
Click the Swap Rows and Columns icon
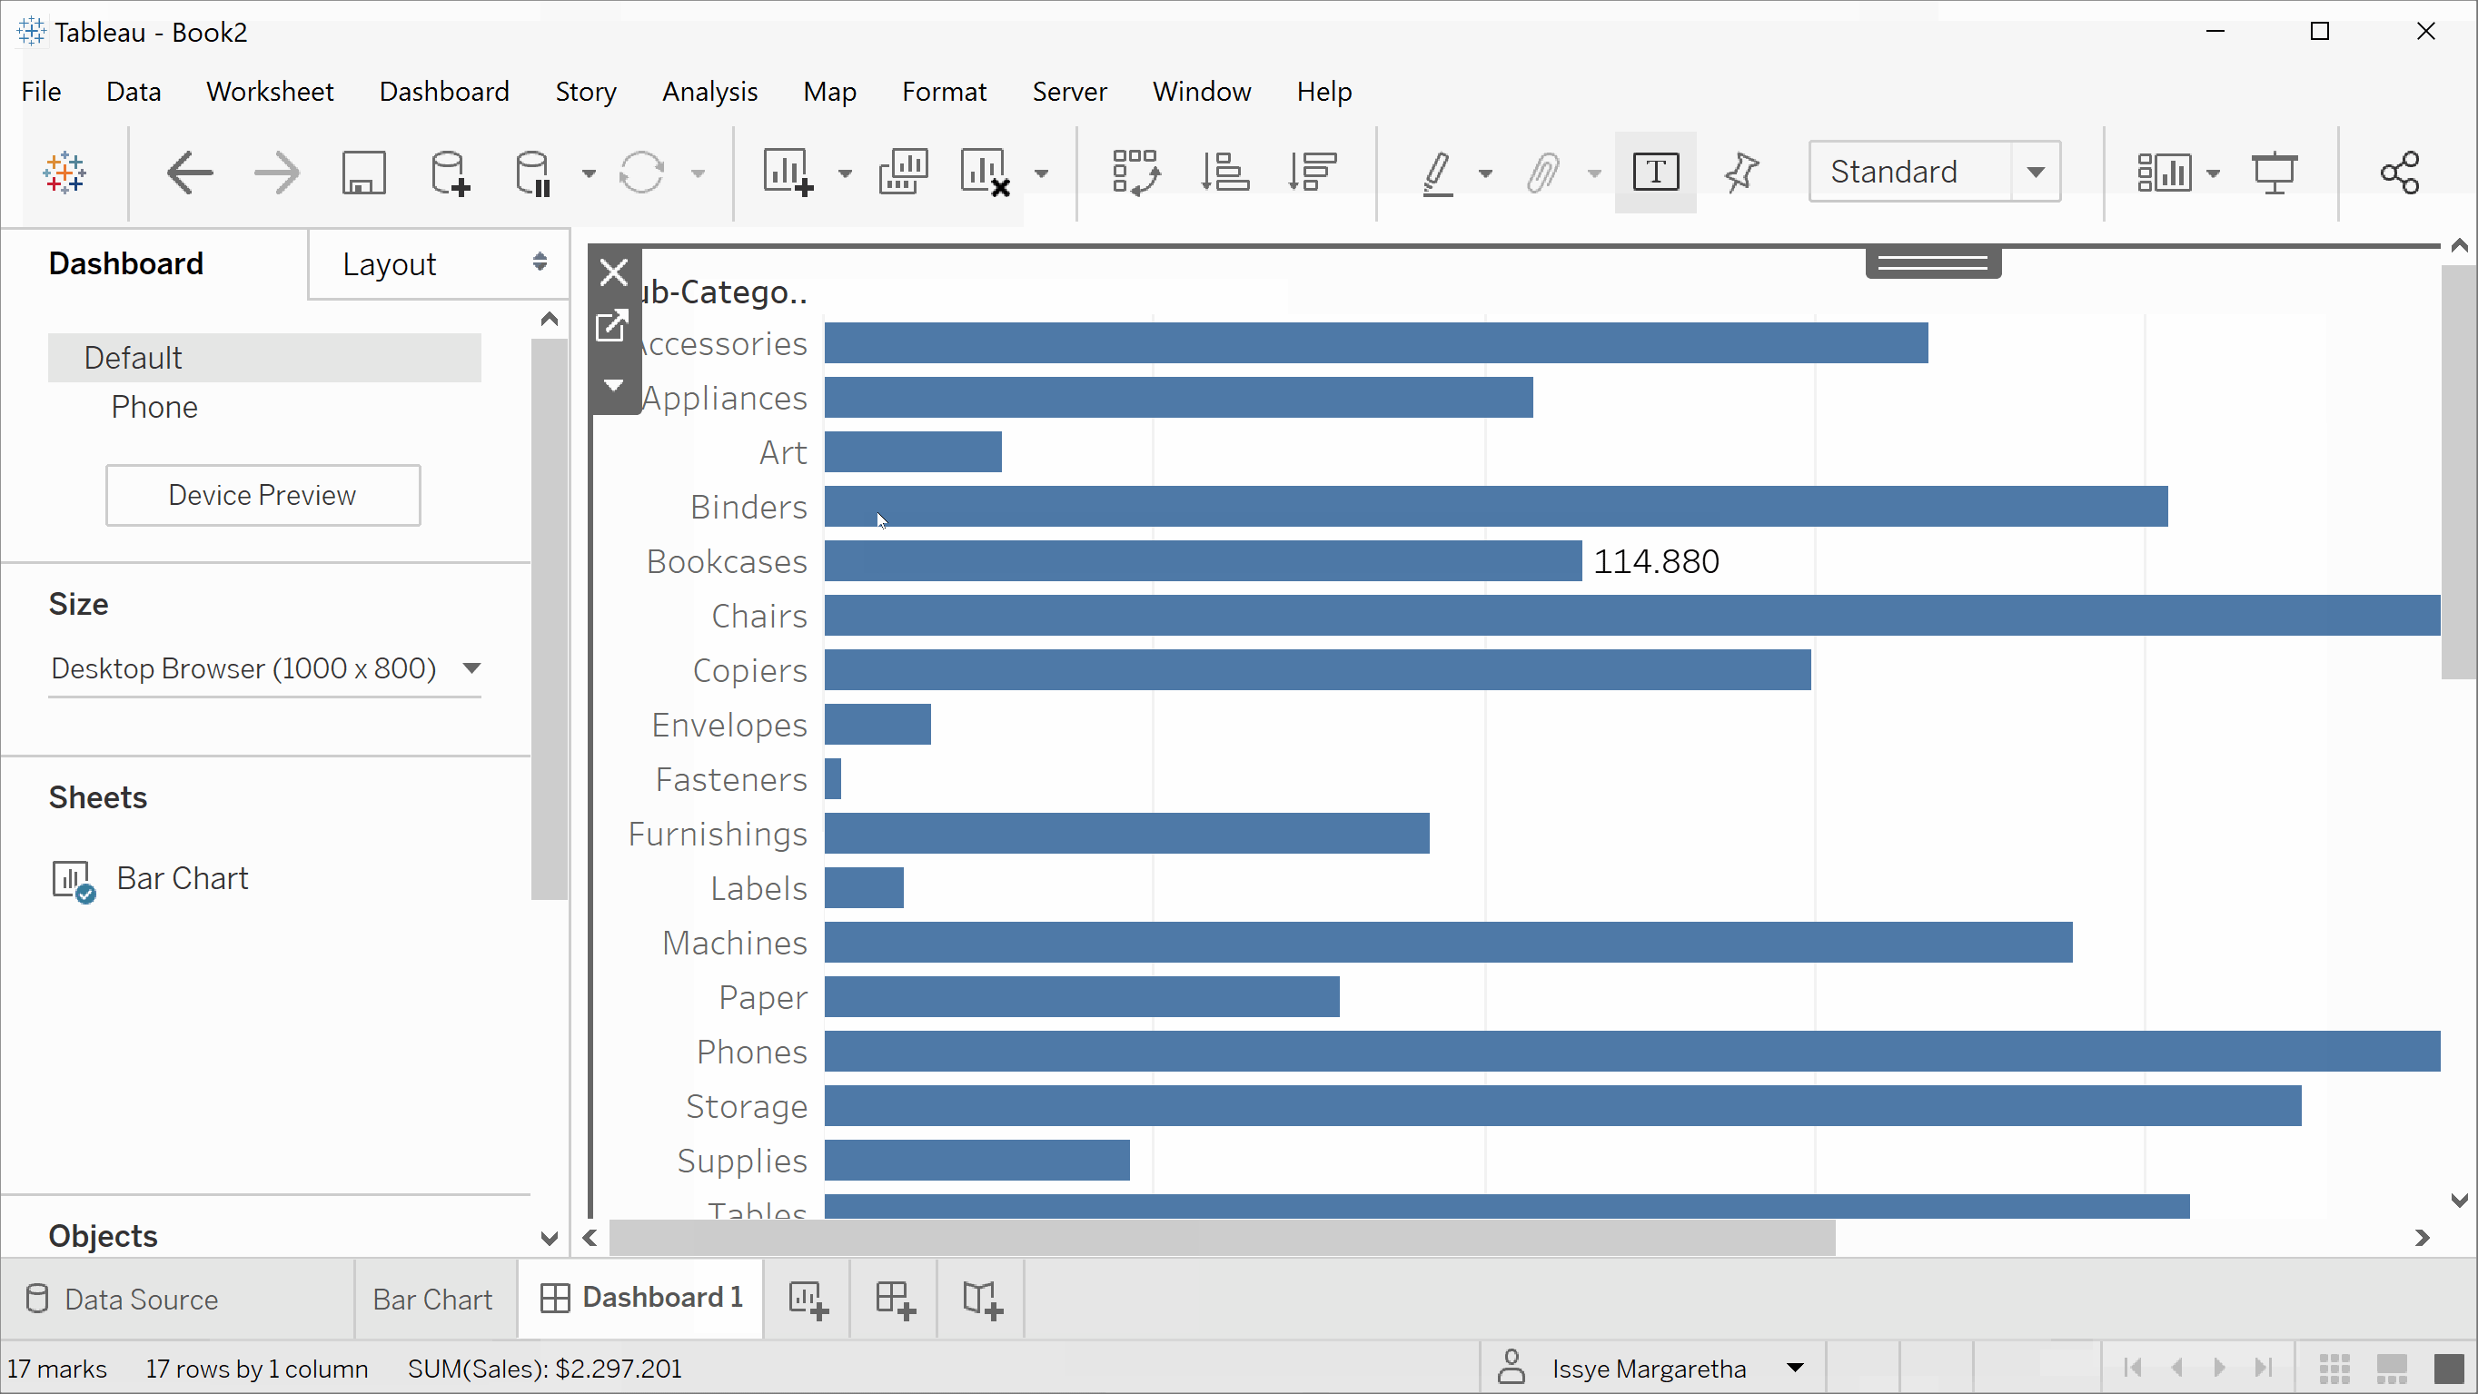point(1136,173)
